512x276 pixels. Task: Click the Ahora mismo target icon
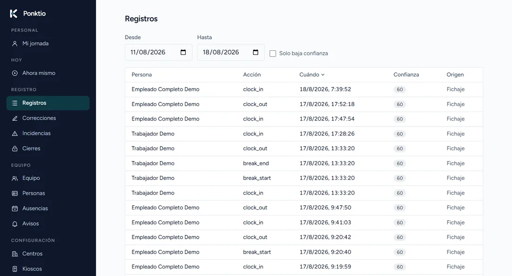click(15, 73)
